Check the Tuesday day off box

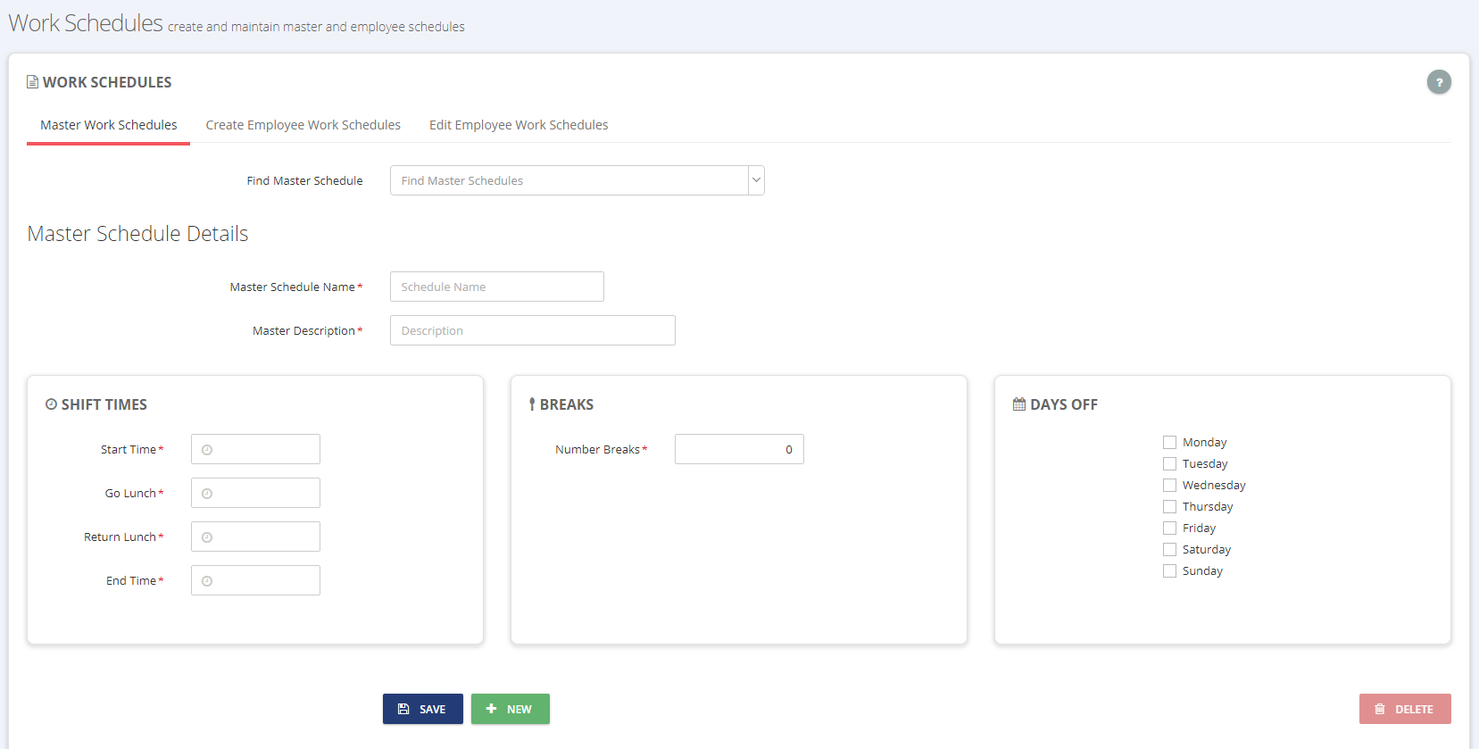(x=1169, y=463)
